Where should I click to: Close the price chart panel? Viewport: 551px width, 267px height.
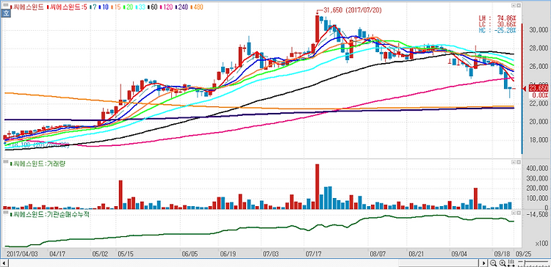(x=519, y=5)
